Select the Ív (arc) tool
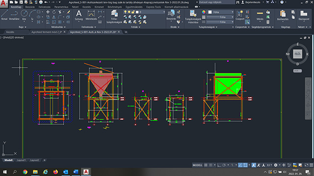314x176 pixels. coord(32,15)
